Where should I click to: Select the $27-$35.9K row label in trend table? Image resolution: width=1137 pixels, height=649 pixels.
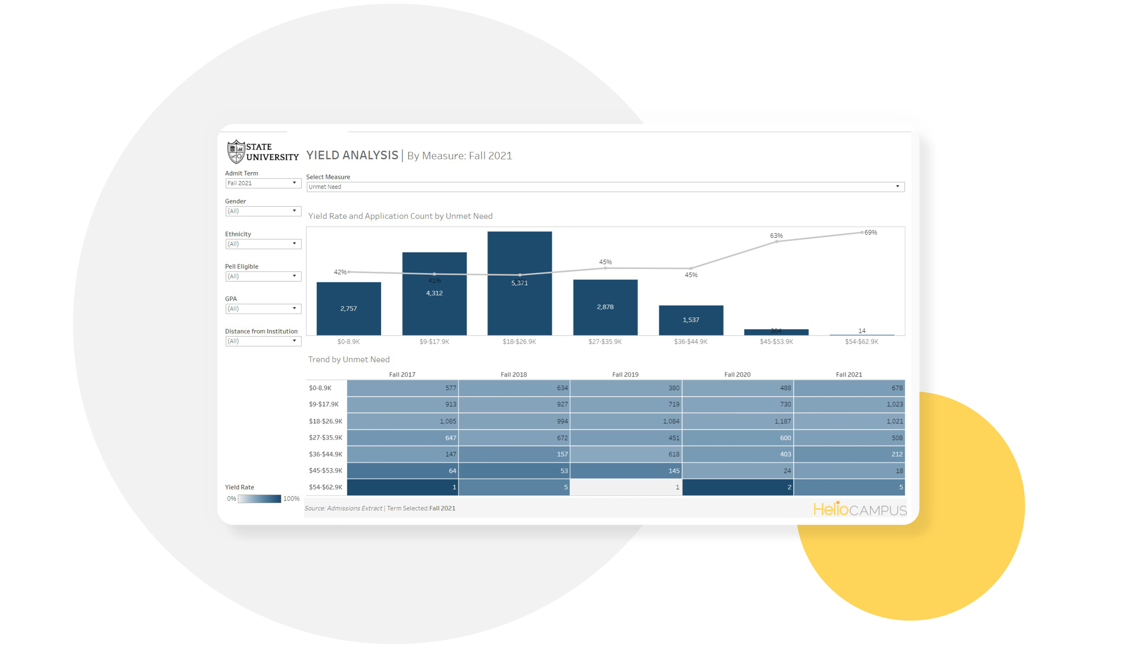click(326, 438)
